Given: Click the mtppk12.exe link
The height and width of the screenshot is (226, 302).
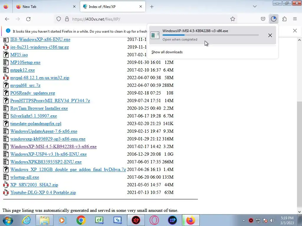Looking at the screenshot, I should [22, 70].
